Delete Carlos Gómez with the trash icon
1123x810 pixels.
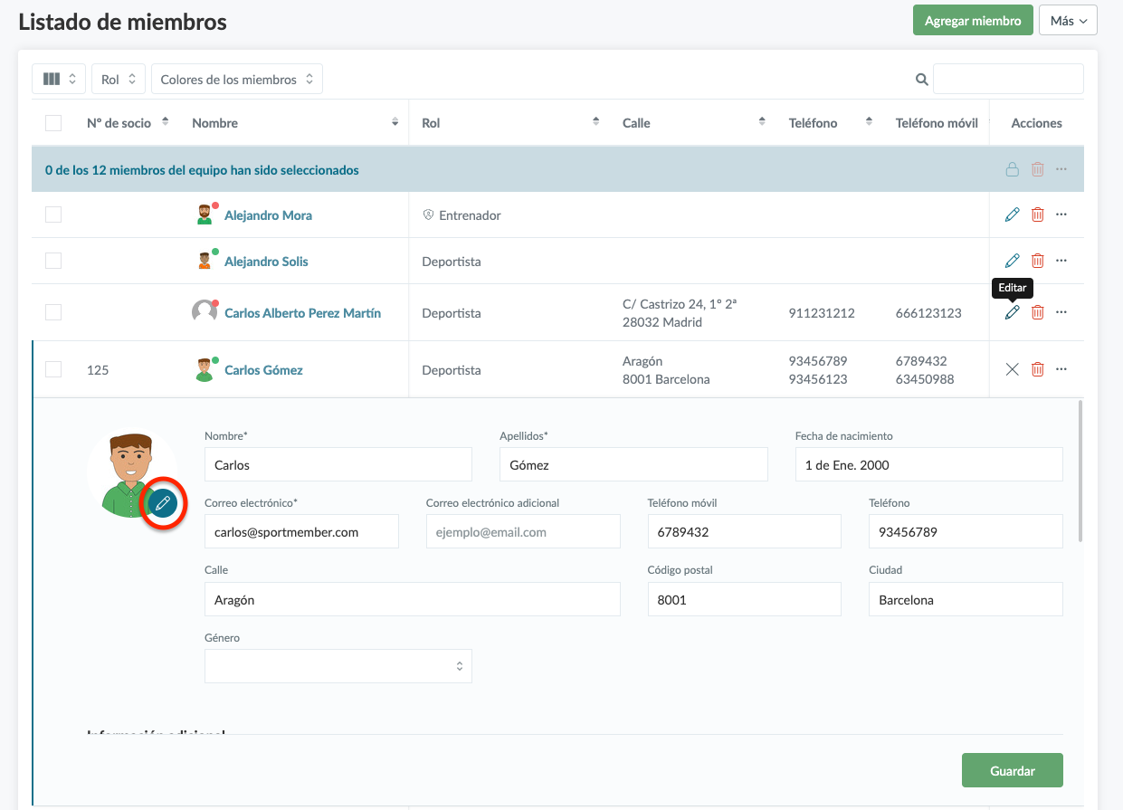(1037, 369)
